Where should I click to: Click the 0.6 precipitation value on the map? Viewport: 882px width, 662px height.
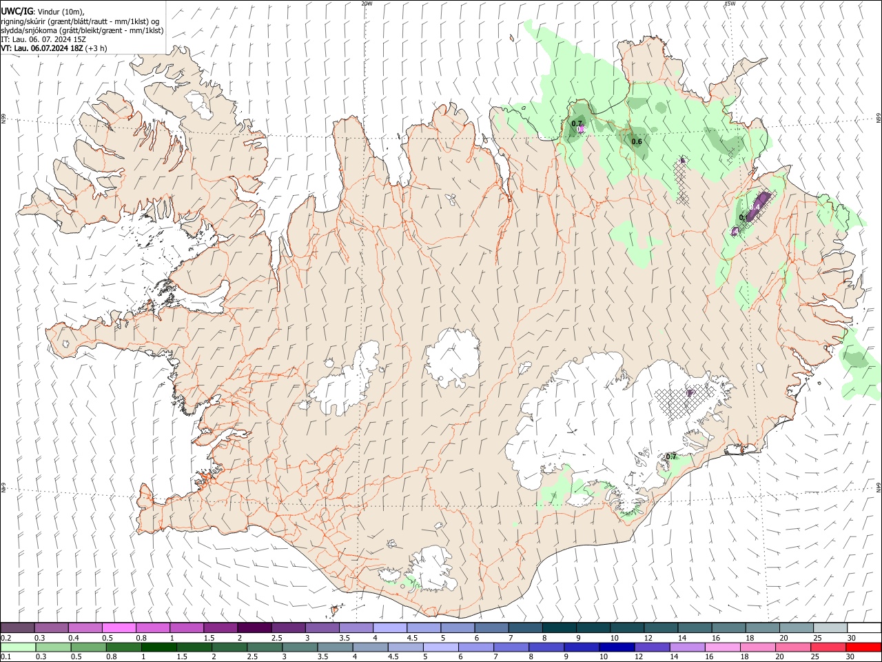click(637, 141)
